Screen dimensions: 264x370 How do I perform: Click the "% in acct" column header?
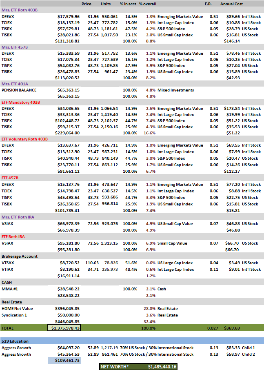(128, 4)
